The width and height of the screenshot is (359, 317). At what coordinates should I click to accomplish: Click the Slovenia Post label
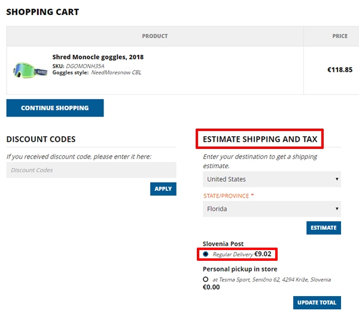tap(223, 244)
